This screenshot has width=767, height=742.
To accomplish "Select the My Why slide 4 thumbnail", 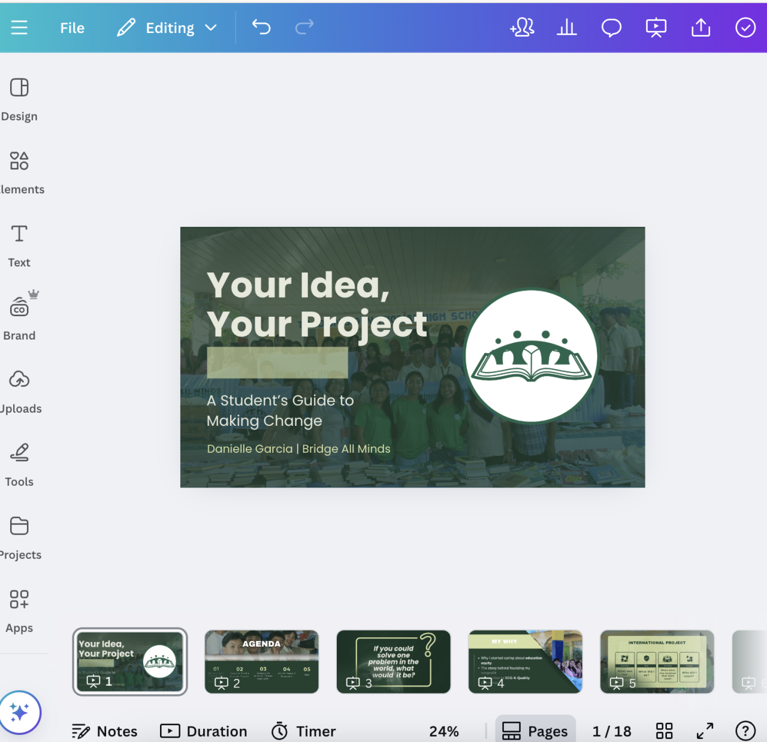I will 526,662.
